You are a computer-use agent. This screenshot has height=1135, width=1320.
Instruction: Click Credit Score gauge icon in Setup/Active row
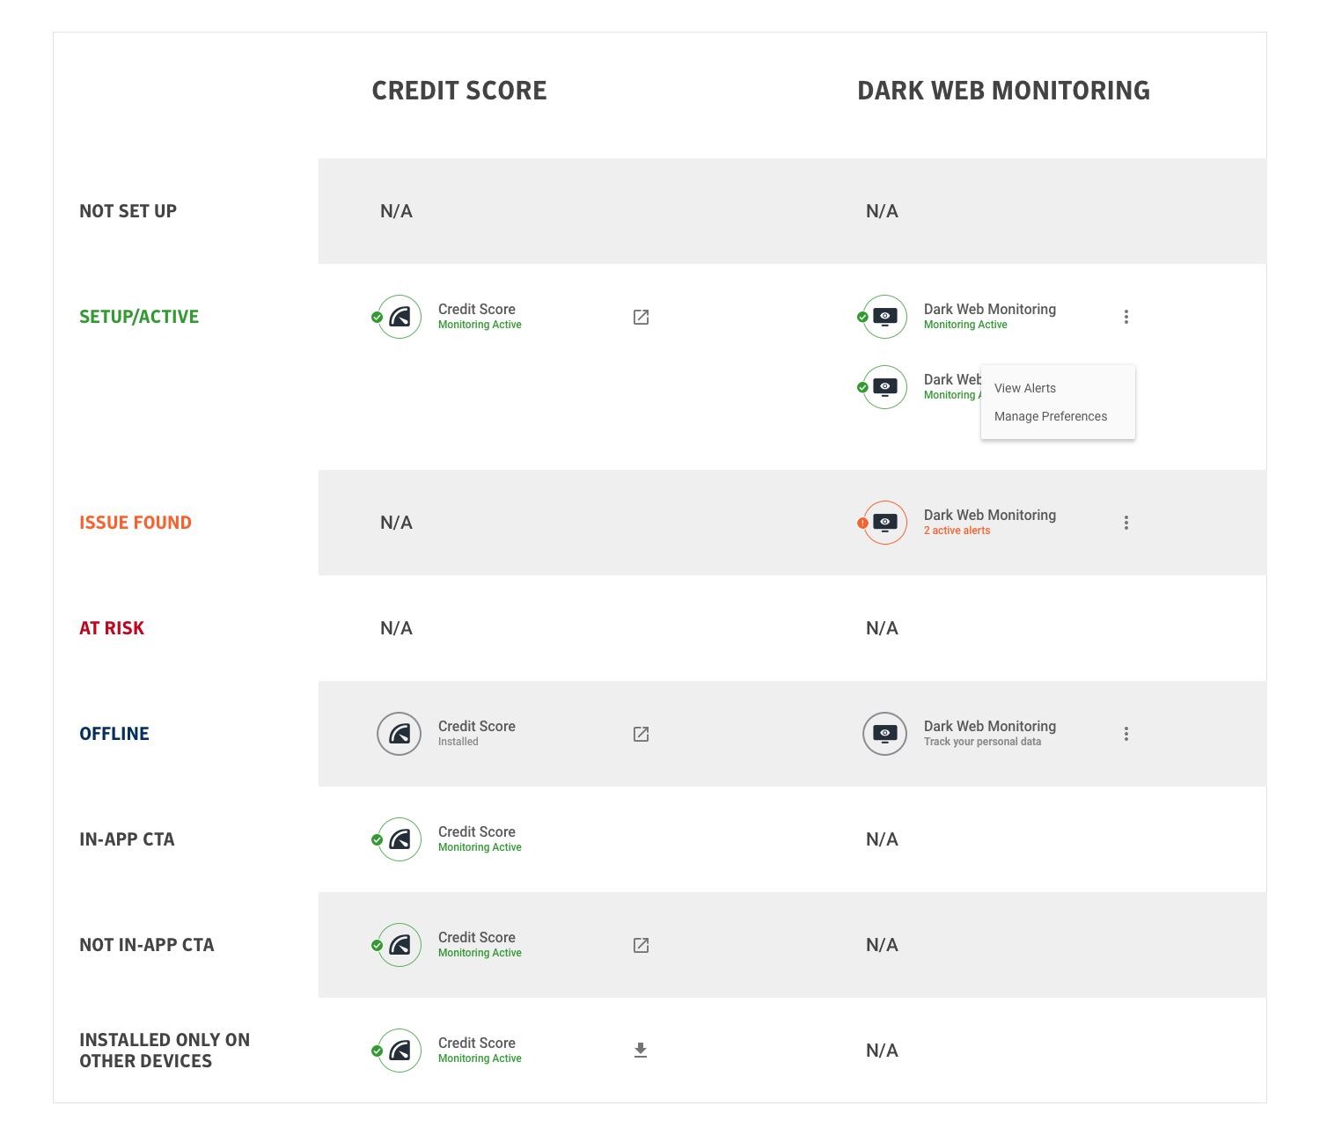[x=400, y=317]
